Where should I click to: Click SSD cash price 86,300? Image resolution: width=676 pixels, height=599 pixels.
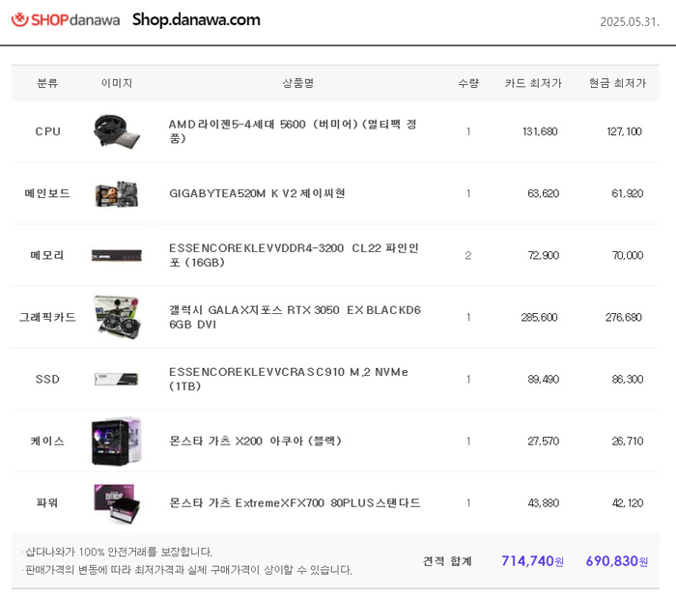[628, 380]
